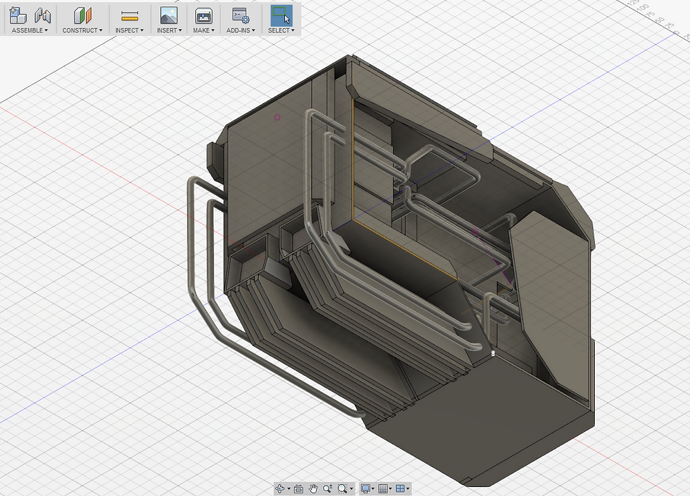The width and height of the screenshot is (690, 496).
Task: Select the Pan hand tool
Action: (x=313, y=488)
